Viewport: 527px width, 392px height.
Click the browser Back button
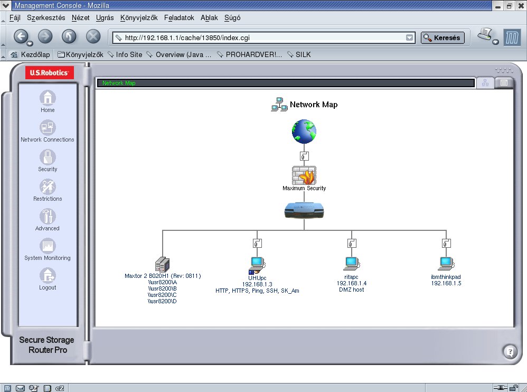[x=21, y=36]
